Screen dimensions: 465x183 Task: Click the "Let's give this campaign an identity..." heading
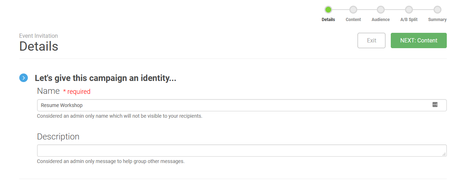click(x=105, y=78)
